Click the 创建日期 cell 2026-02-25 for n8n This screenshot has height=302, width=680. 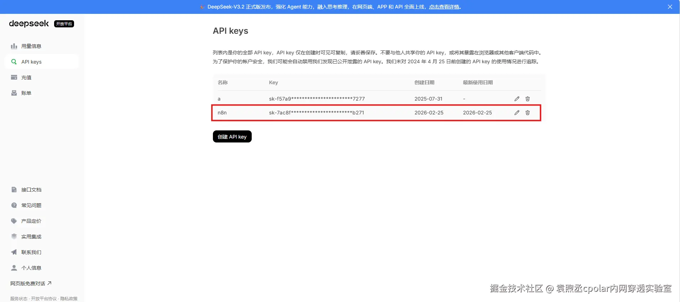429,113
